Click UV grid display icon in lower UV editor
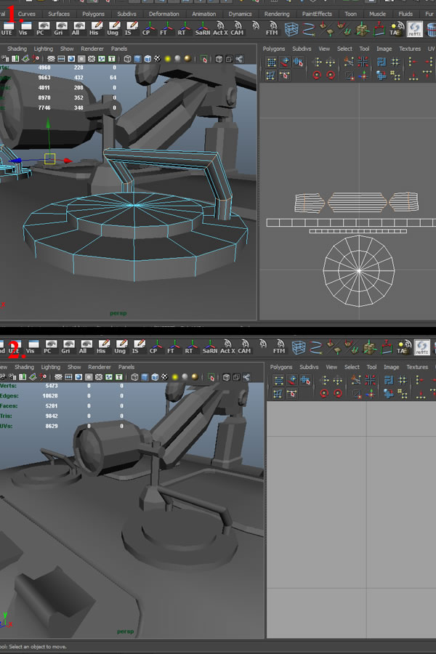 coord(279,380)
